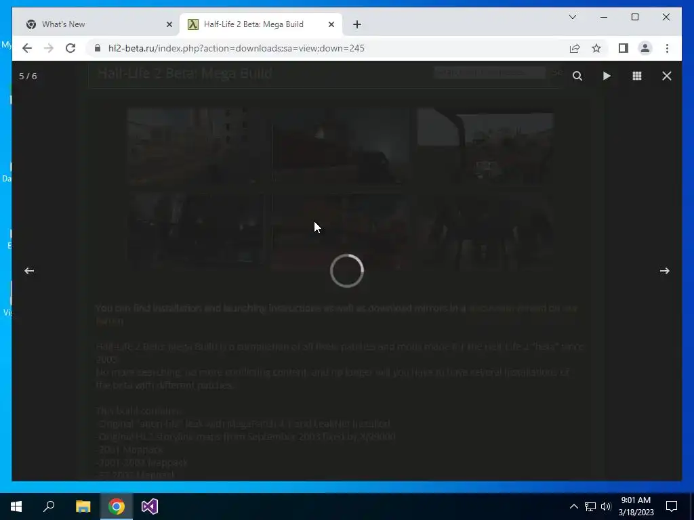View site information lock icon
Viewport: 694px width, 520px height.
pyautogui.click(x=98, y=48)
